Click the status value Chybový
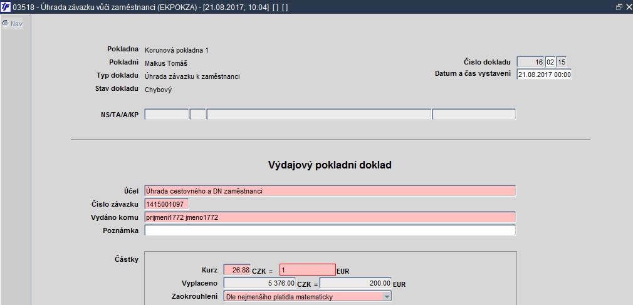 pyautogui.click(x=158, y=90)
